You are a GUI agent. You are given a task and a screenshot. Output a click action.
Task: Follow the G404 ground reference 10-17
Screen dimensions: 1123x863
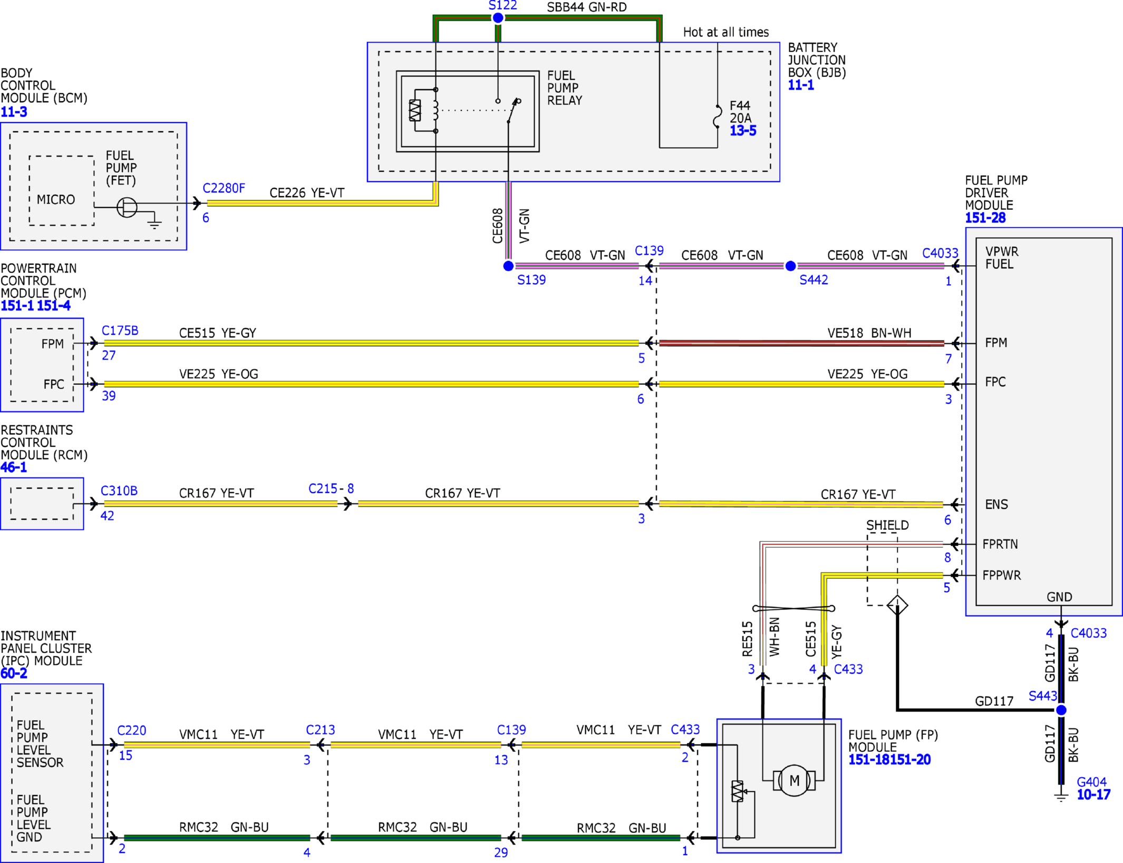[1093, 794]
